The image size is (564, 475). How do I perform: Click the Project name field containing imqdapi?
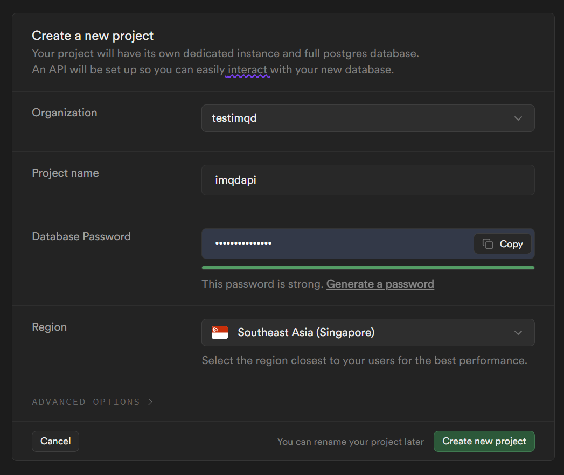(x=367, y=180)
